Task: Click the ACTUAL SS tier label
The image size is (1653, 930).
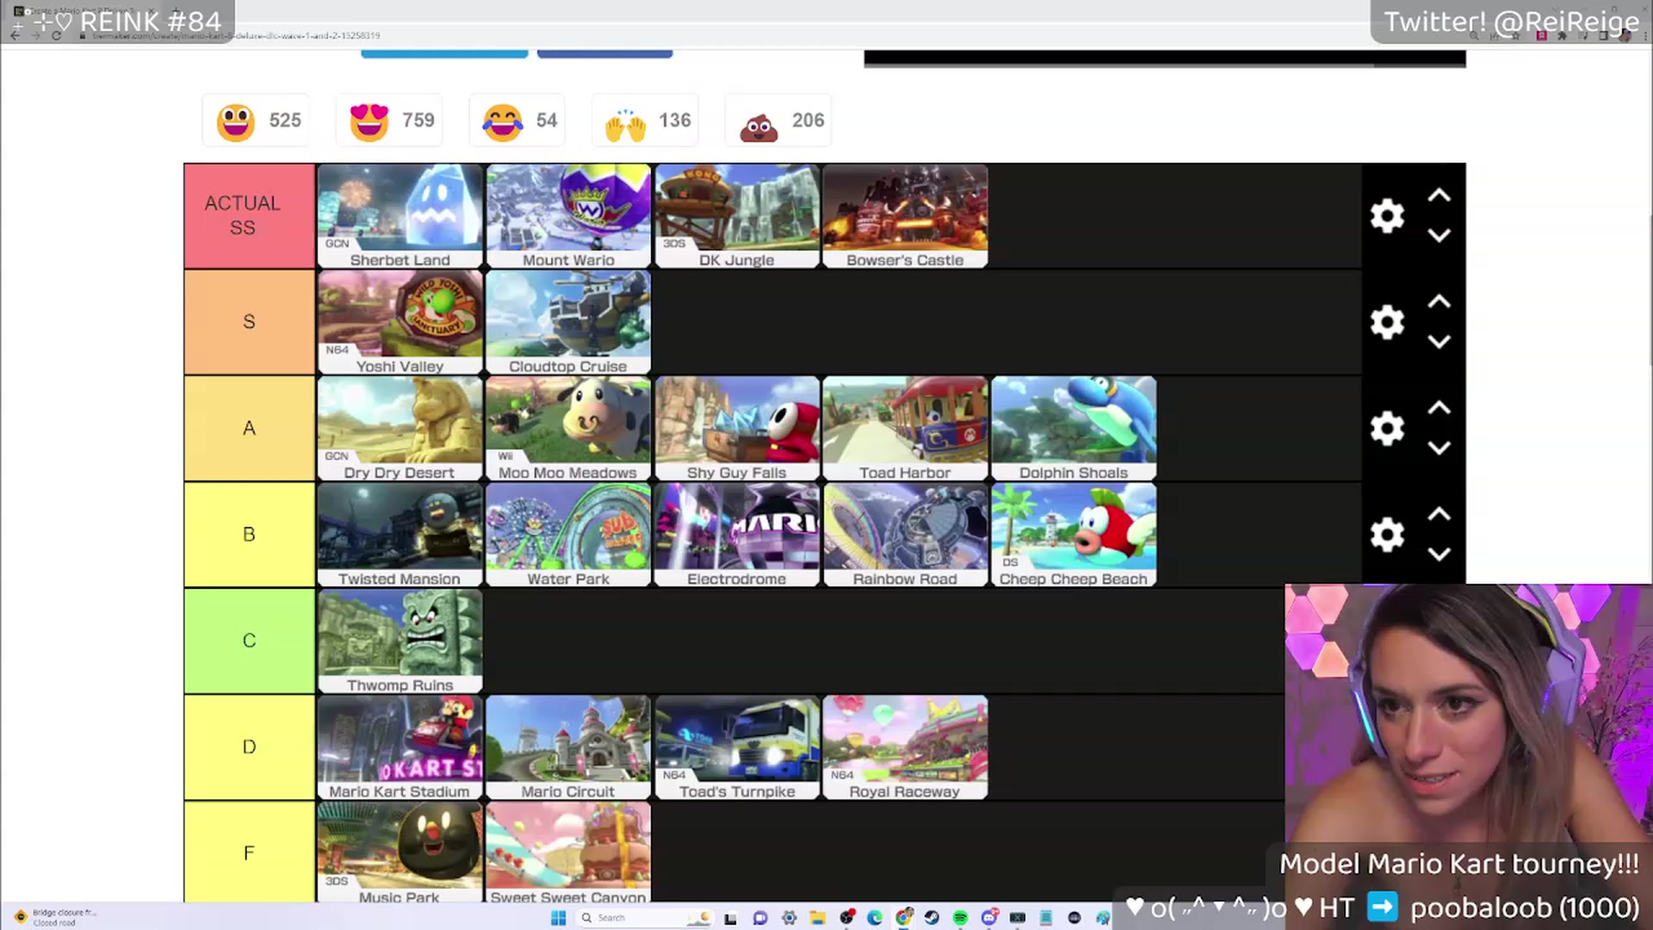Action: coord(249,215)
